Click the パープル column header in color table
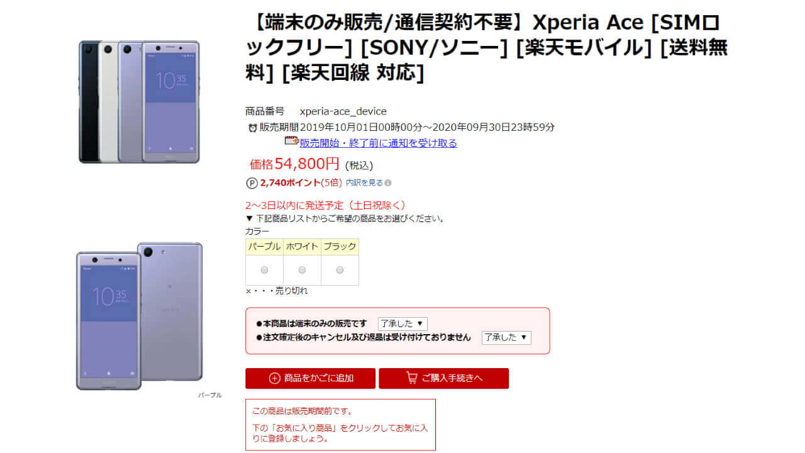The width and height of the screenshot is (805, 453). [x=264, y=247]
